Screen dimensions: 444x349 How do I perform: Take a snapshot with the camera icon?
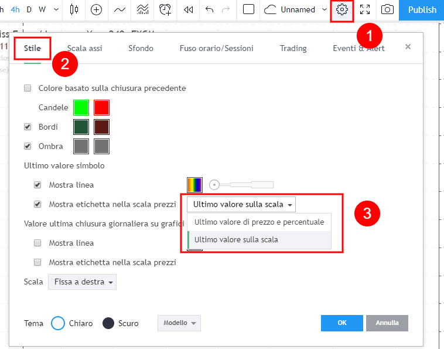pyautogui.click(x=387, y=9)
